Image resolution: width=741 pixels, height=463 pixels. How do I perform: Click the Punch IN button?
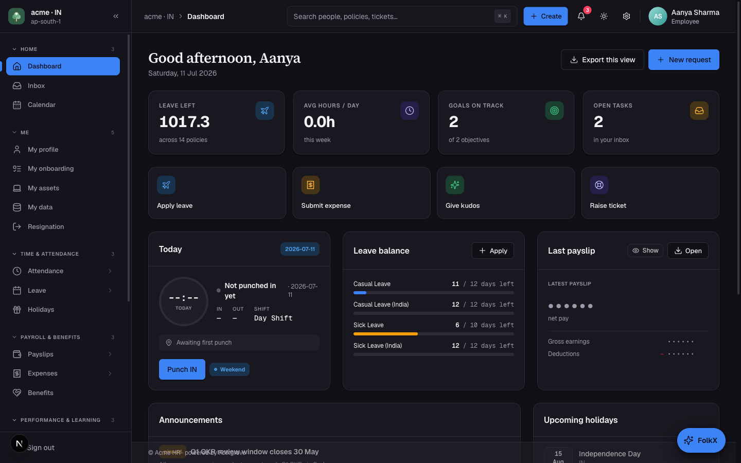coord(182,369)
